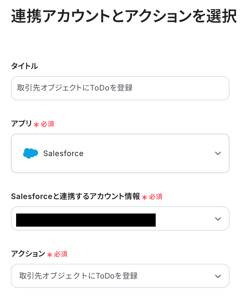Expand the アクション dropdown chevron
242x304 pixels.
coord(218,276)
